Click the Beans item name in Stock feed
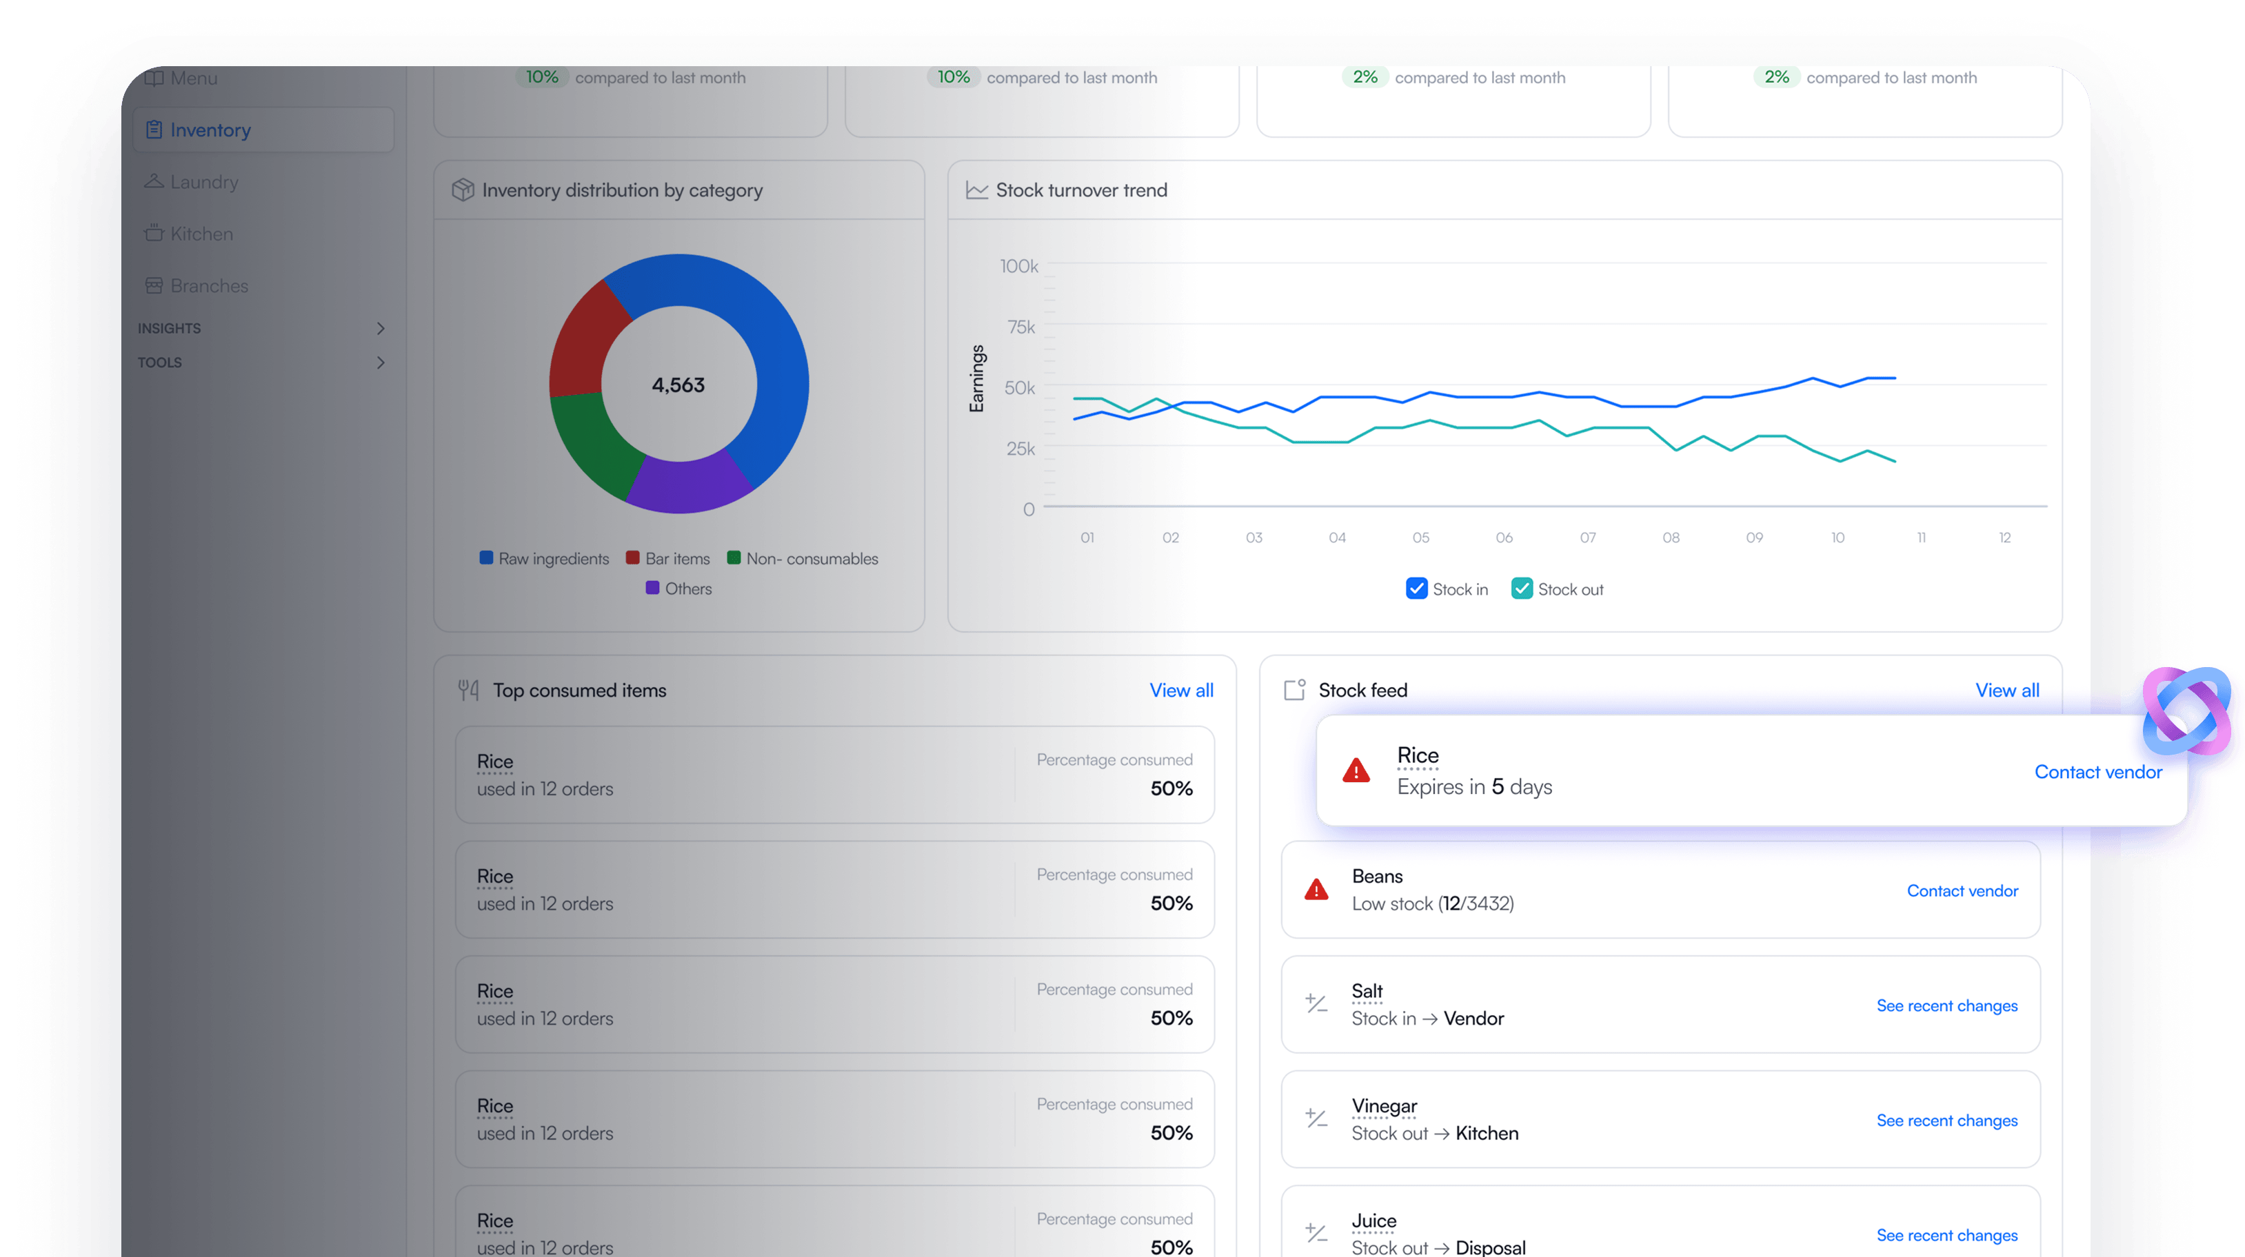 (1377, 875)
